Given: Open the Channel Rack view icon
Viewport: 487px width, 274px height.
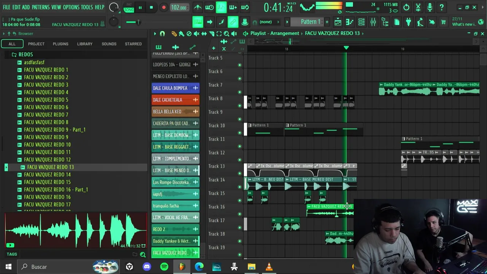Looking at the screenshot, I should [361, 22].
